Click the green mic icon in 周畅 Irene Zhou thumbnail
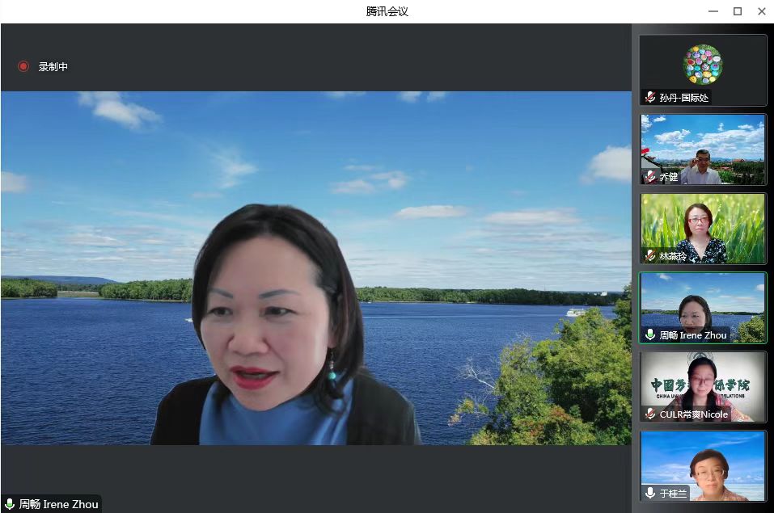Viewport: 774px width, 513px height. click(650, 334)
